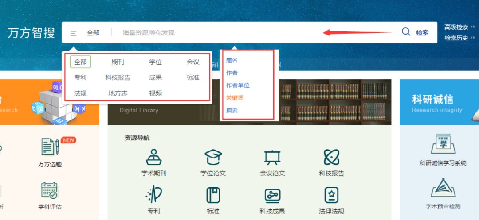Open the 专利 patent icon
The height and width of the screenshot is (220, 479).
[153, 195]
